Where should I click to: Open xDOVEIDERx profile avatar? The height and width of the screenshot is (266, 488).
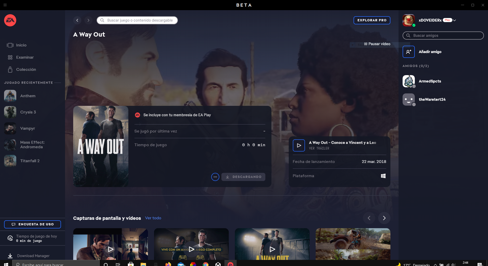pos(409,20)
